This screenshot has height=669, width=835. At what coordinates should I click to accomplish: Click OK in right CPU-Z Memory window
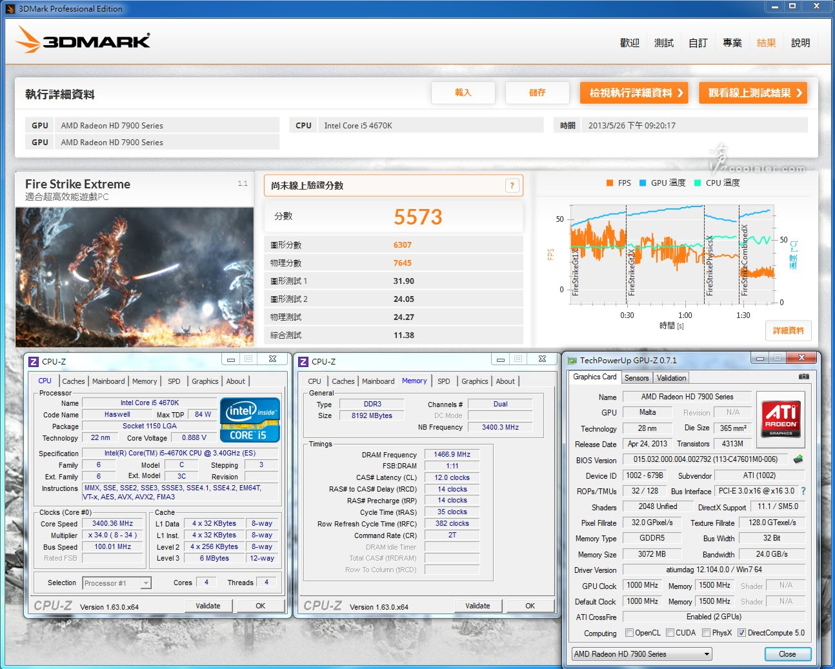(x=530, y=606)
